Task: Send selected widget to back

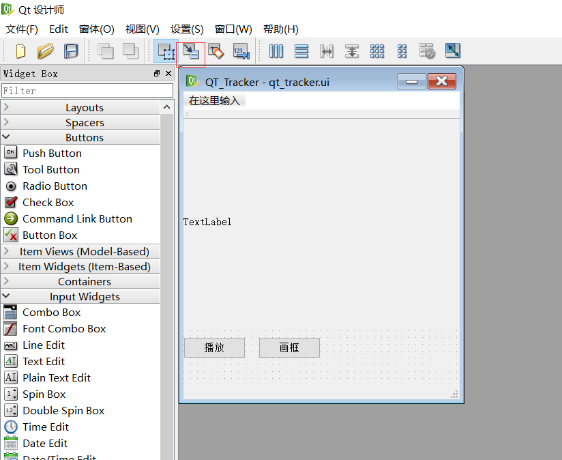Action: click(105, 51)
